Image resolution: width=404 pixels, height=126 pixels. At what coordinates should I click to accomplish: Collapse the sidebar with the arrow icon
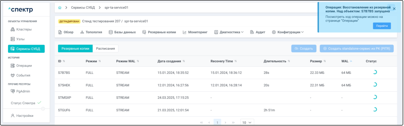click(x=43, y=109)
